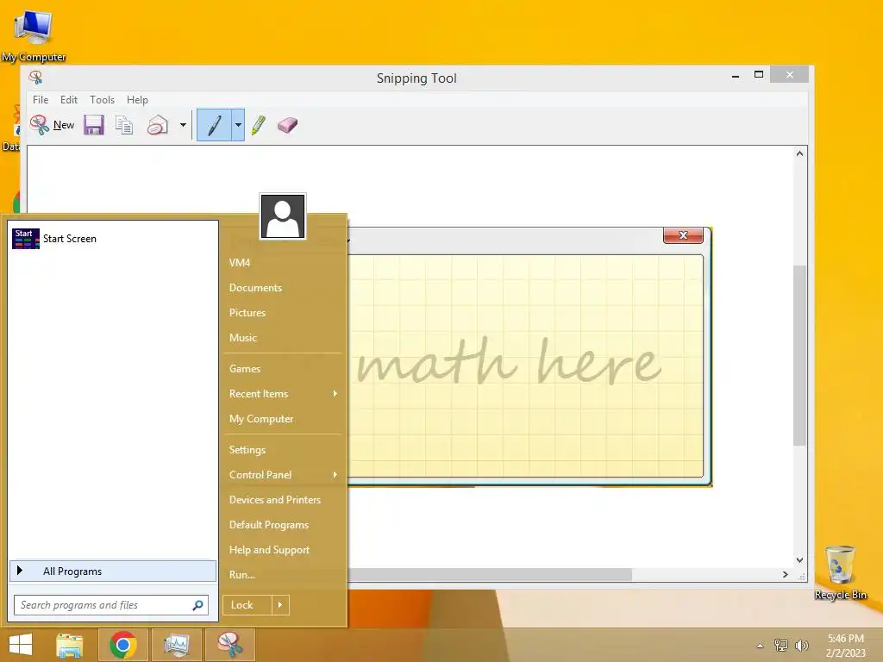Screen dimensions: 883x662
Task: Click the network tray icon
Action: pyautogui.click(x=781, y=645)
